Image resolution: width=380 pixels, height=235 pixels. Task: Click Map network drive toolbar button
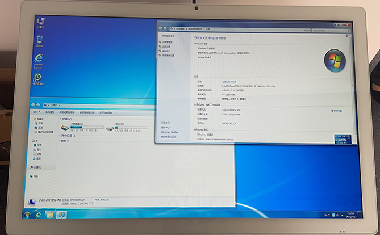(x=87, y=112)
